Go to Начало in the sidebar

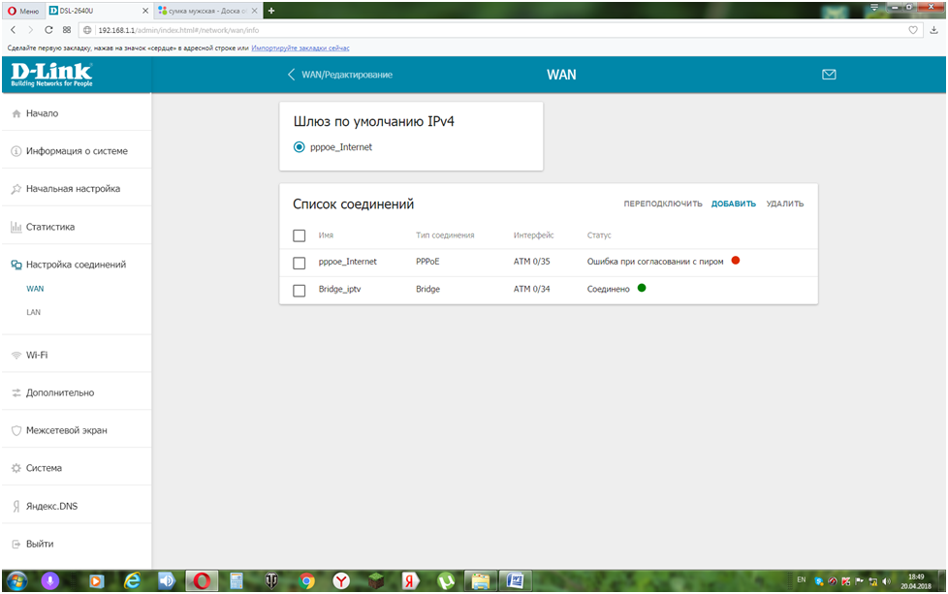pos(77,113)
